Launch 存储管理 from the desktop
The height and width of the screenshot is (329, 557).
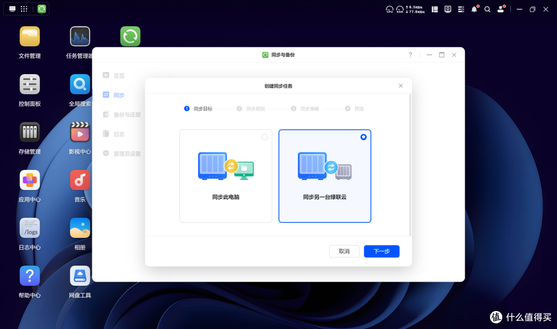[x=30, y=132]
